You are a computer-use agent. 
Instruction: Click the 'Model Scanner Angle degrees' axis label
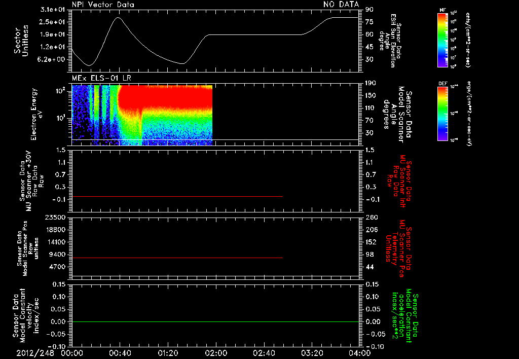point(397,115)
